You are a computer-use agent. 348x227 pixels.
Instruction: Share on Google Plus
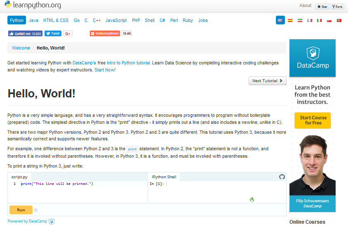[x=68, y=33]
